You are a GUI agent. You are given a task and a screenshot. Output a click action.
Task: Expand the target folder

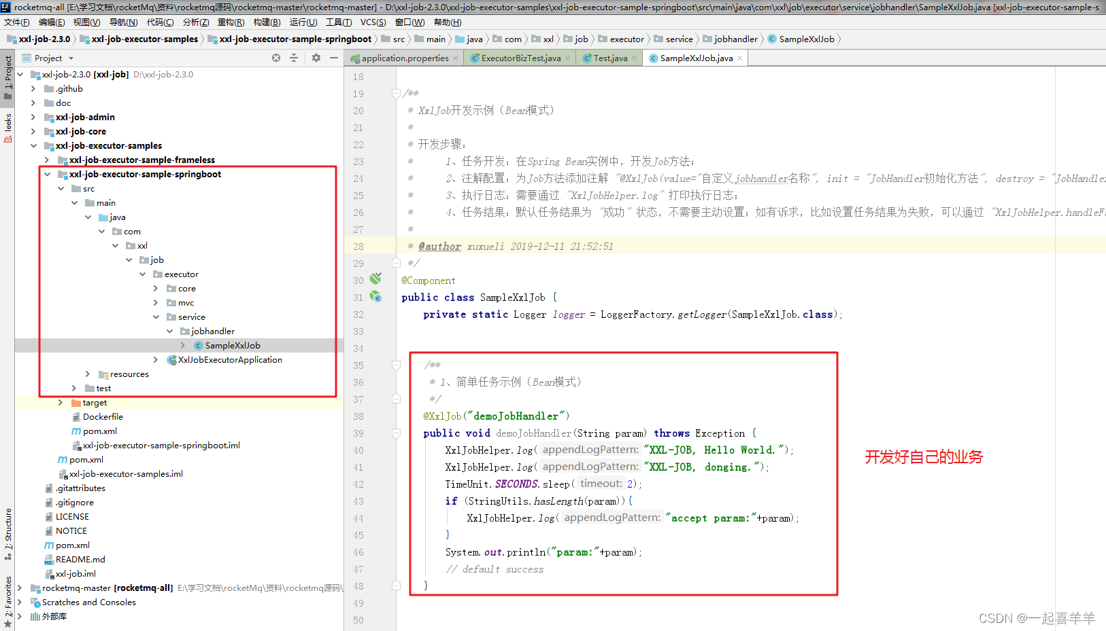61,402
